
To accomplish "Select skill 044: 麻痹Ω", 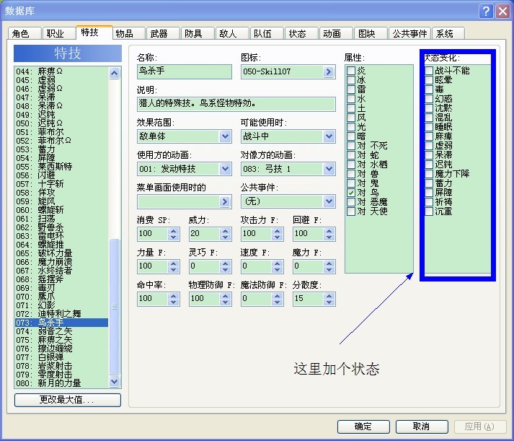I will (x=61, y=71).
